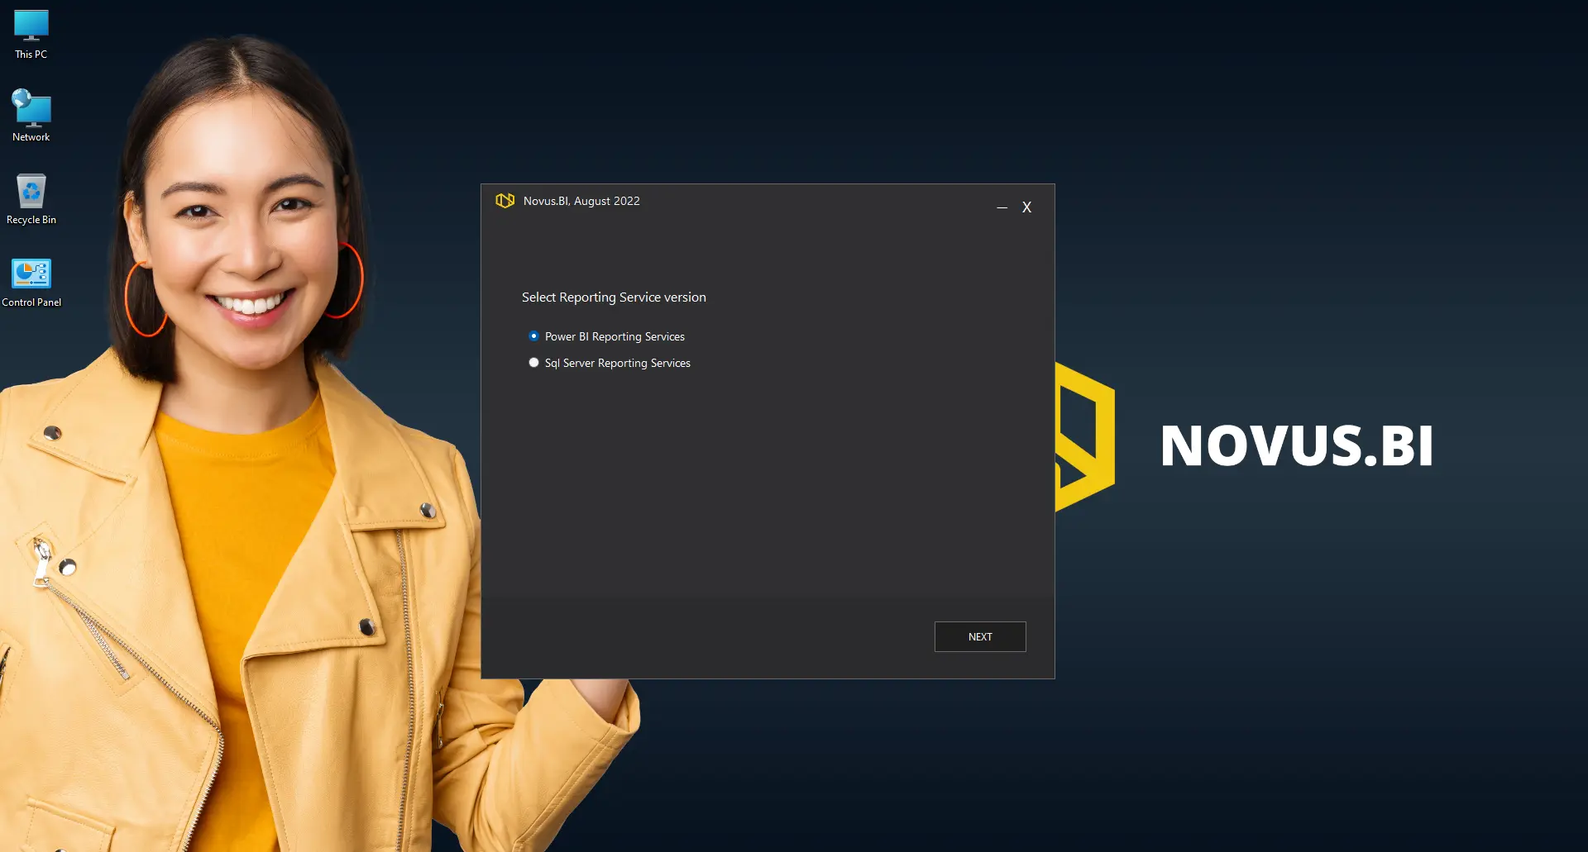Click the 'Novus.BI, August 2022' title text
This screenshot has width=1588, height=852.
(581, 201)
